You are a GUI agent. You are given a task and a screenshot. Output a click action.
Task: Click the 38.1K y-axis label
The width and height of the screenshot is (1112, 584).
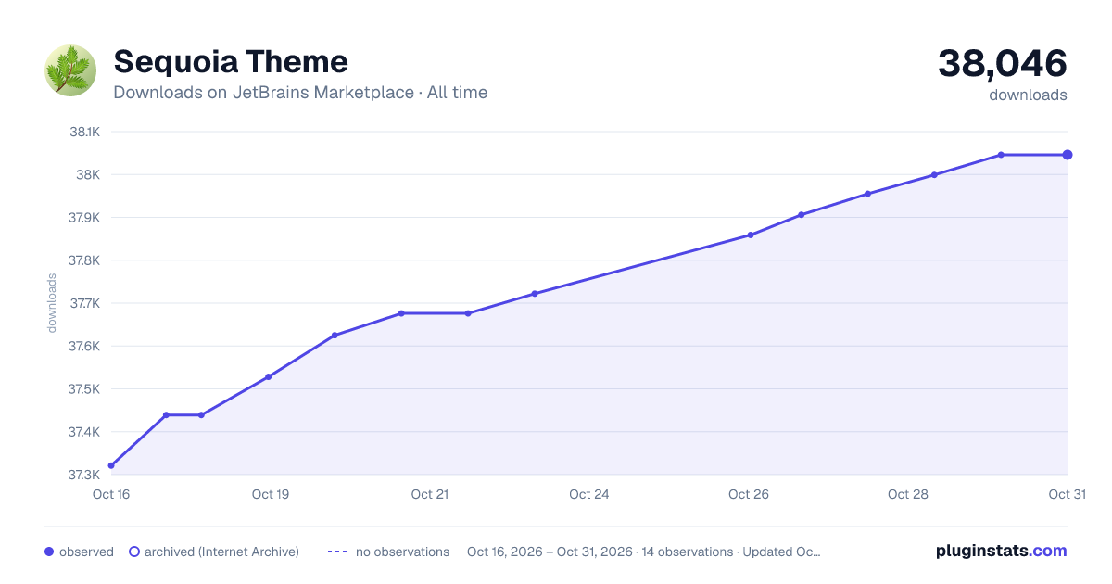click(x=85, y=132)
